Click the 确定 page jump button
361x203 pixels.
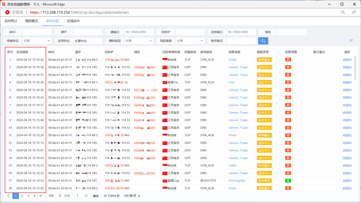96,196
